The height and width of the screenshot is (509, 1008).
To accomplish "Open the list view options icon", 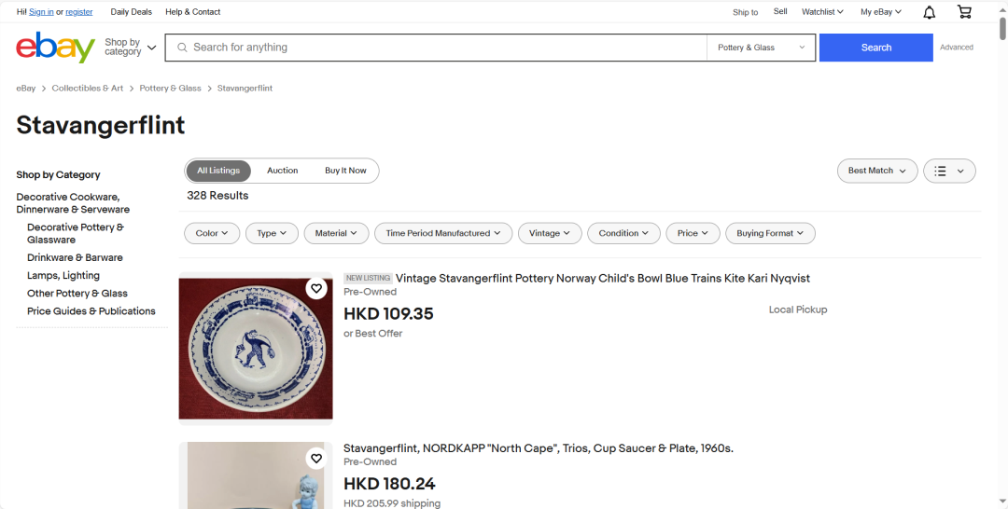I will pos(949,171).
